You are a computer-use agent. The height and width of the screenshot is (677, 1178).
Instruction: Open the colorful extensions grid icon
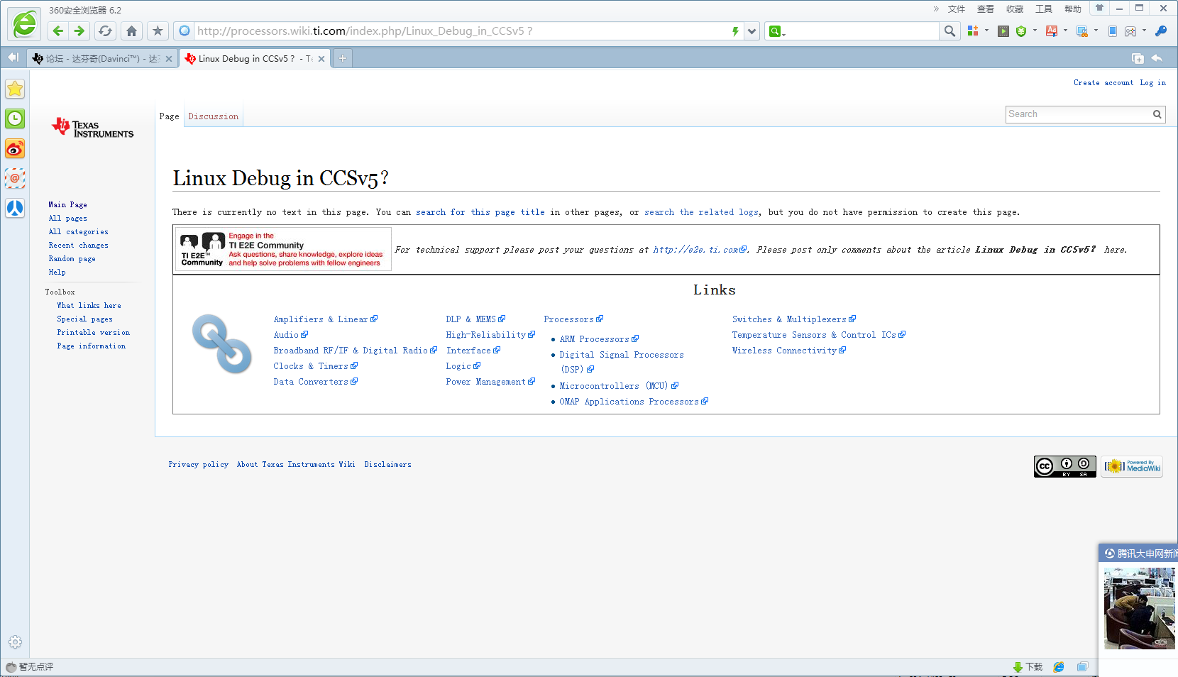click(x=973, y=31)
